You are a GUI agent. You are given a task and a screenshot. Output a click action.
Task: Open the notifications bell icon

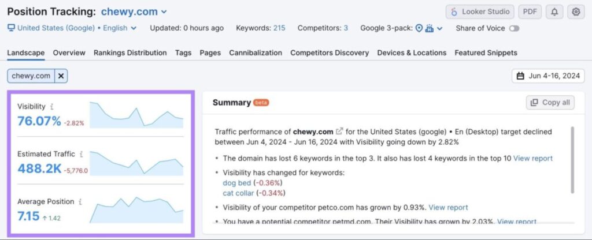(x=555, y=12)
